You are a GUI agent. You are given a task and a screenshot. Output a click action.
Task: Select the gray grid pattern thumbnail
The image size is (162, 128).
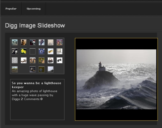15,60
